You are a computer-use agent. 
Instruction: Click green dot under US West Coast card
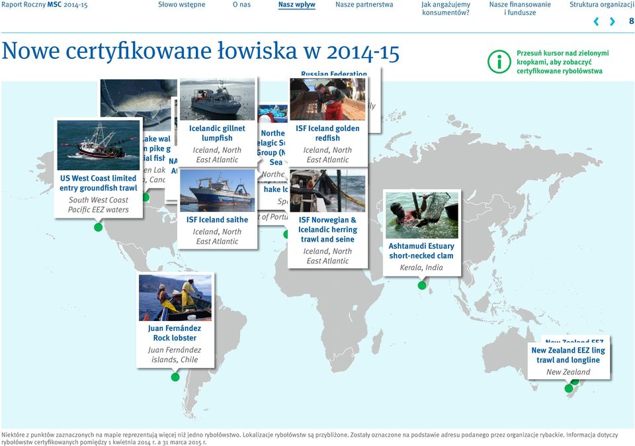tap(98, 227)
